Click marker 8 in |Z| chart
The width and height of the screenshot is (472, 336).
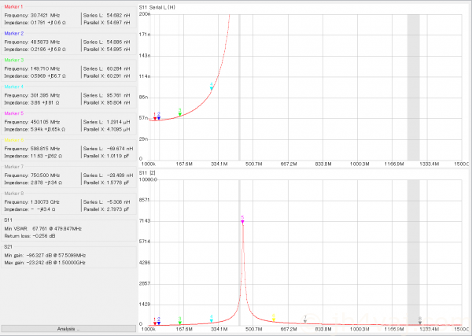(419, 323)
